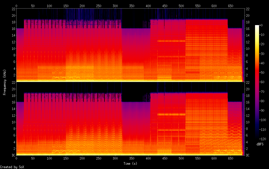The height and width of the screenshot is (169, 269).
Task: Click the "50" tick label on the top time axis
Action: click(33, 6)
